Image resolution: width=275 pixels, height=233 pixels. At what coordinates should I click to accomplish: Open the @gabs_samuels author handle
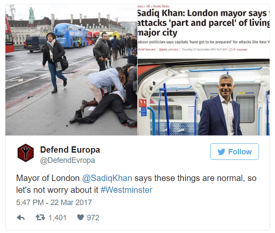coord(169,49)
